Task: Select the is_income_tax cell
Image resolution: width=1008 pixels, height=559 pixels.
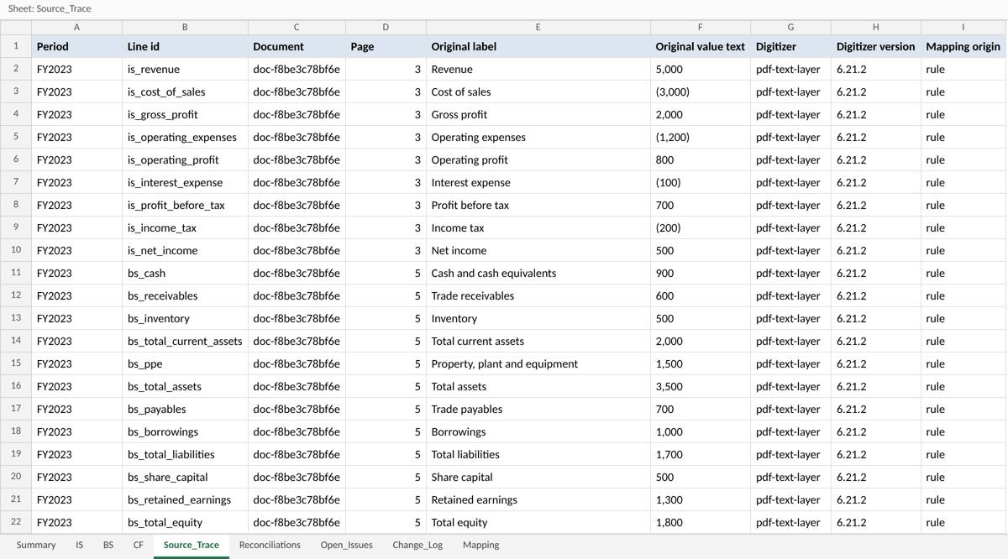Action: [185, 227]
